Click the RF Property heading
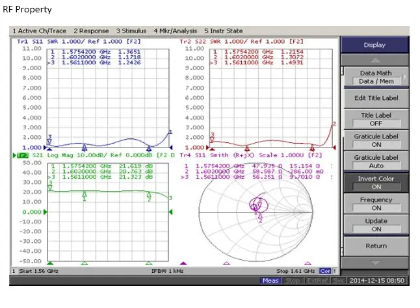This screenshot has width=420, height=308. pyautogui.click(x=27, y=10)
